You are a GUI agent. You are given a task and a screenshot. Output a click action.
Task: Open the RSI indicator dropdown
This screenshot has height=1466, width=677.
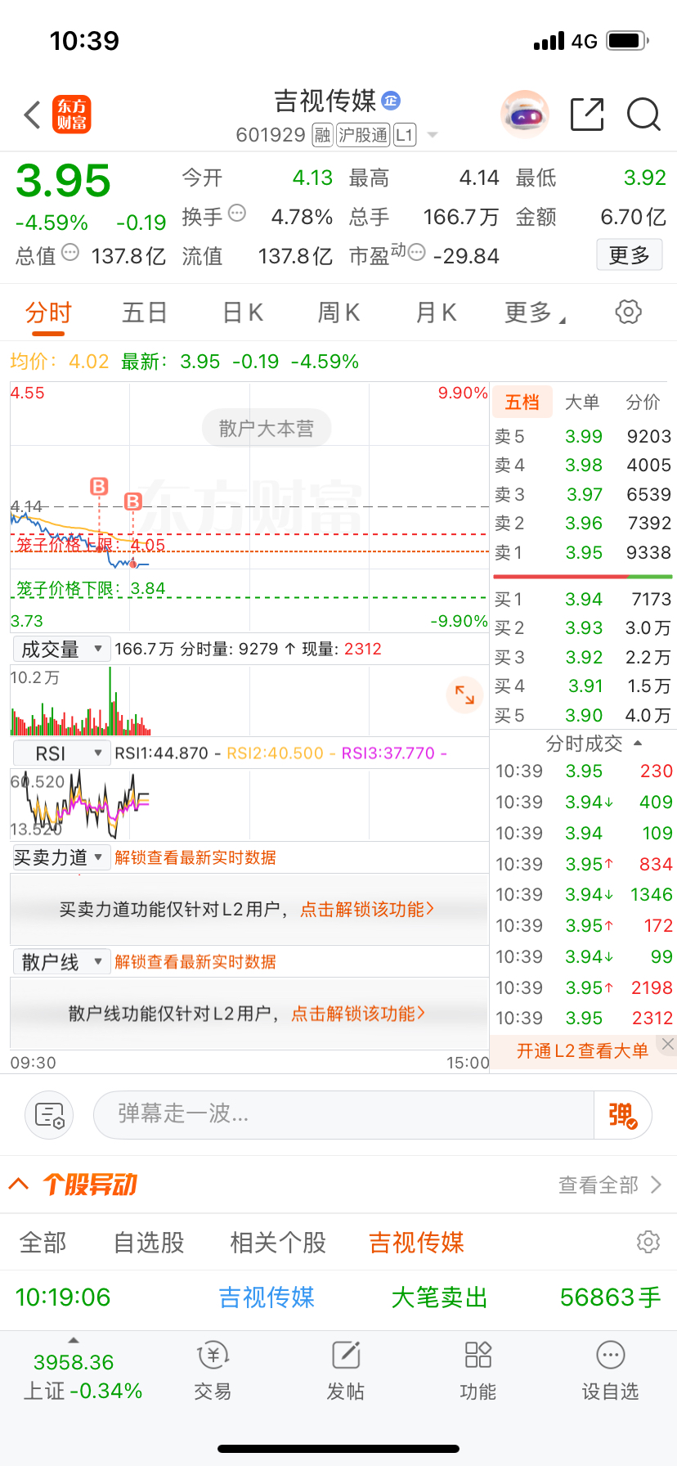62,753
